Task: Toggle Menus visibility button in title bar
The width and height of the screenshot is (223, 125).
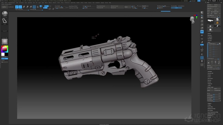Action: 199,1
